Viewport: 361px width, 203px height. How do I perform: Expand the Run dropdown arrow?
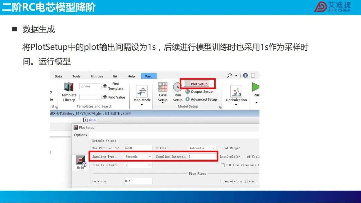[256, 103]
